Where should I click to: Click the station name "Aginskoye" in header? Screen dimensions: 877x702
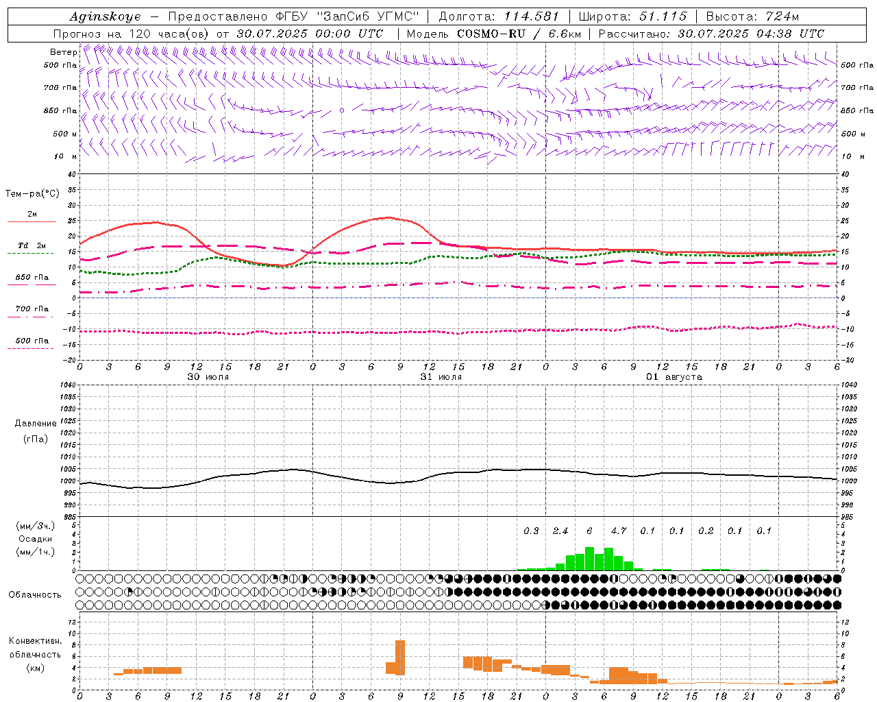[105, 16]
